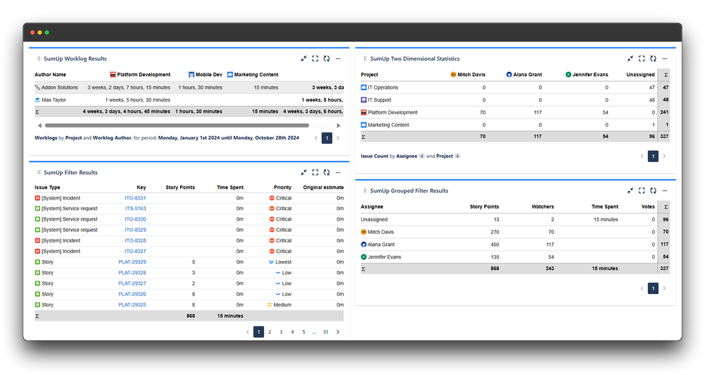Click Alana Grant avatar in Two Dimensional Statistics header
The height and width of the screenshot is (375, 705).
coord(509,75)
